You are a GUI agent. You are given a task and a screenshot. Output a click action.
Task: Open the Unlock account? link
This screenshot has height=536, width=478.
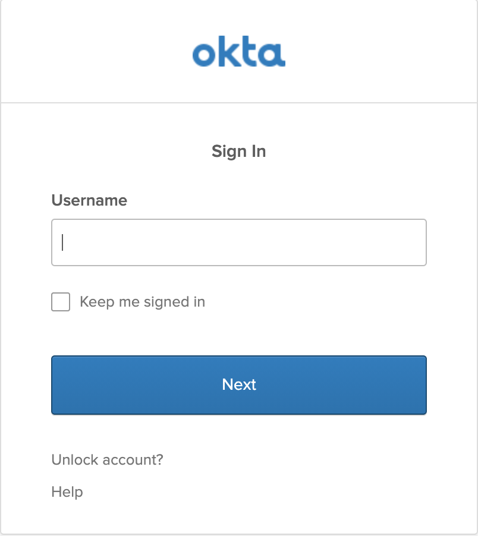point(107,459)
